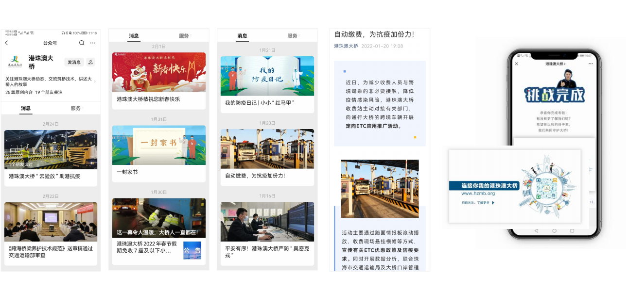Click the 发消息 button

click(x=74, y=62)
